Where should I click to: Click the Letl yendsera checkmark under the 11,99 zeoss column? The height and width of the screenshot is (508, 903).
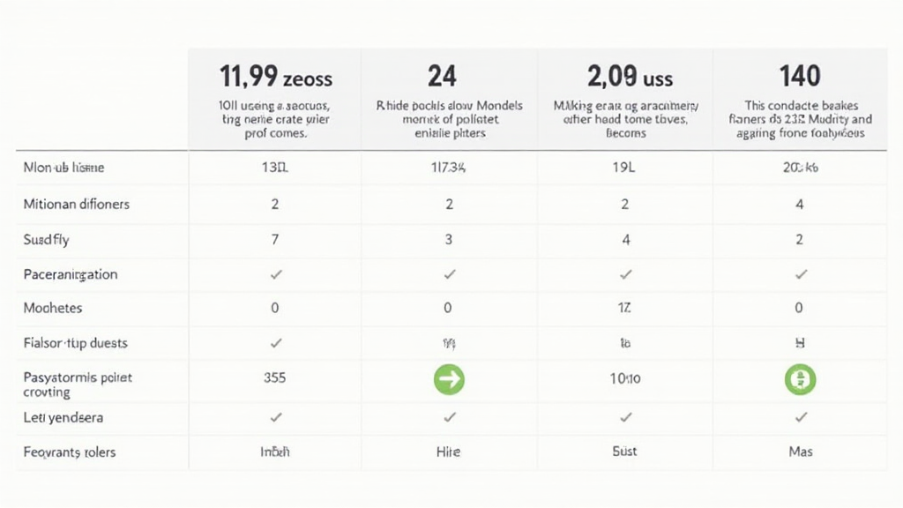[x=275, y=416]
